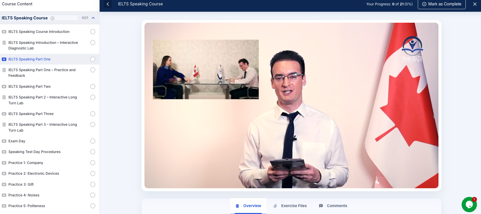Toggle completion circle for Interactive Diagnostic Lab

pos(93,43)
